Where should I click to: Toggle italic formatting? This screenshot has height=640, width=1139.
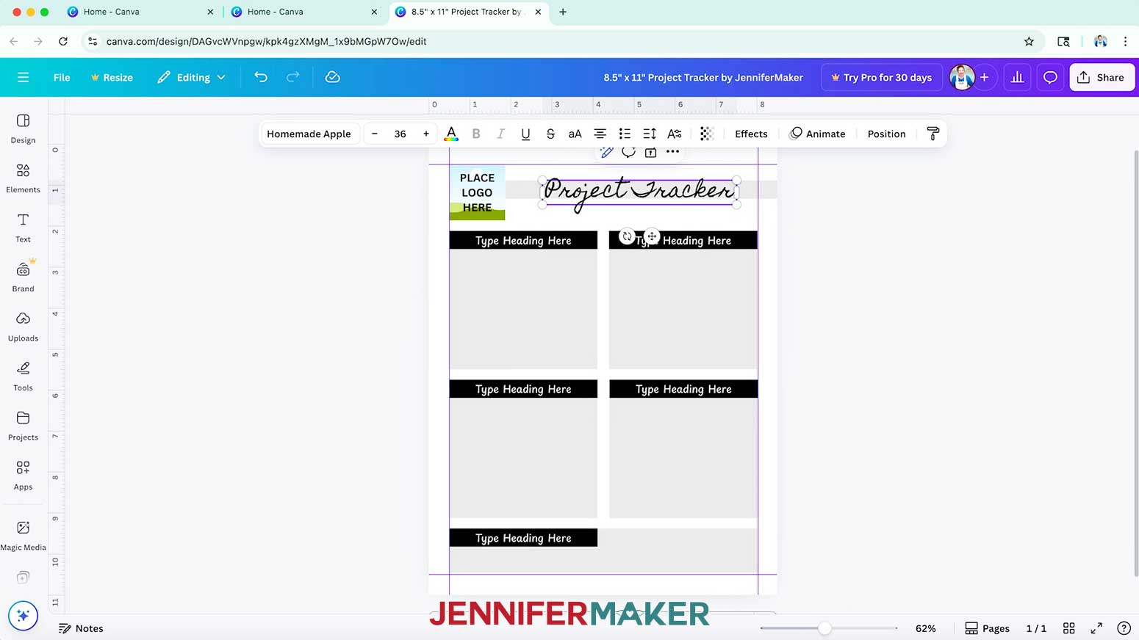pyautogui.click(x=500, y=134)
